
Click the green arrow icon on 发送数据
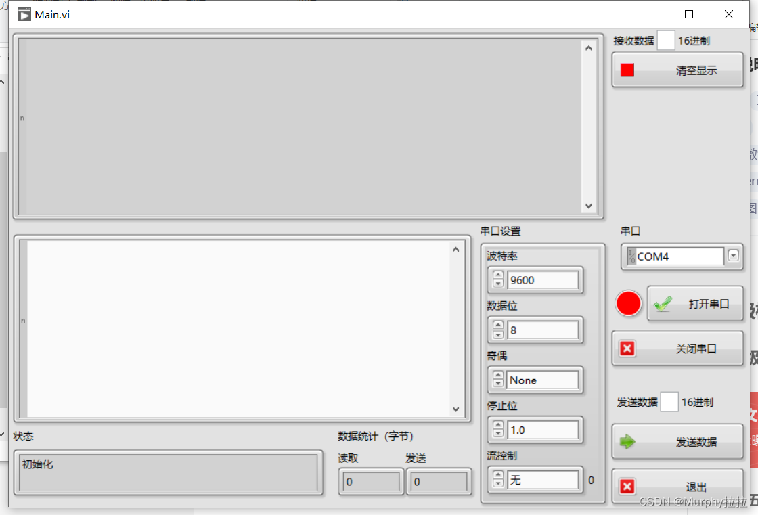pos(627,441)
